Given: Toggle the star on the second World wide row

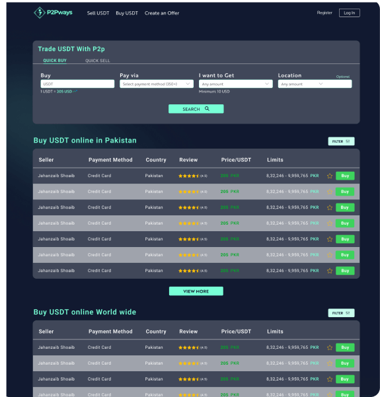Looking at the screenshot, I should [x=330, y=363].
